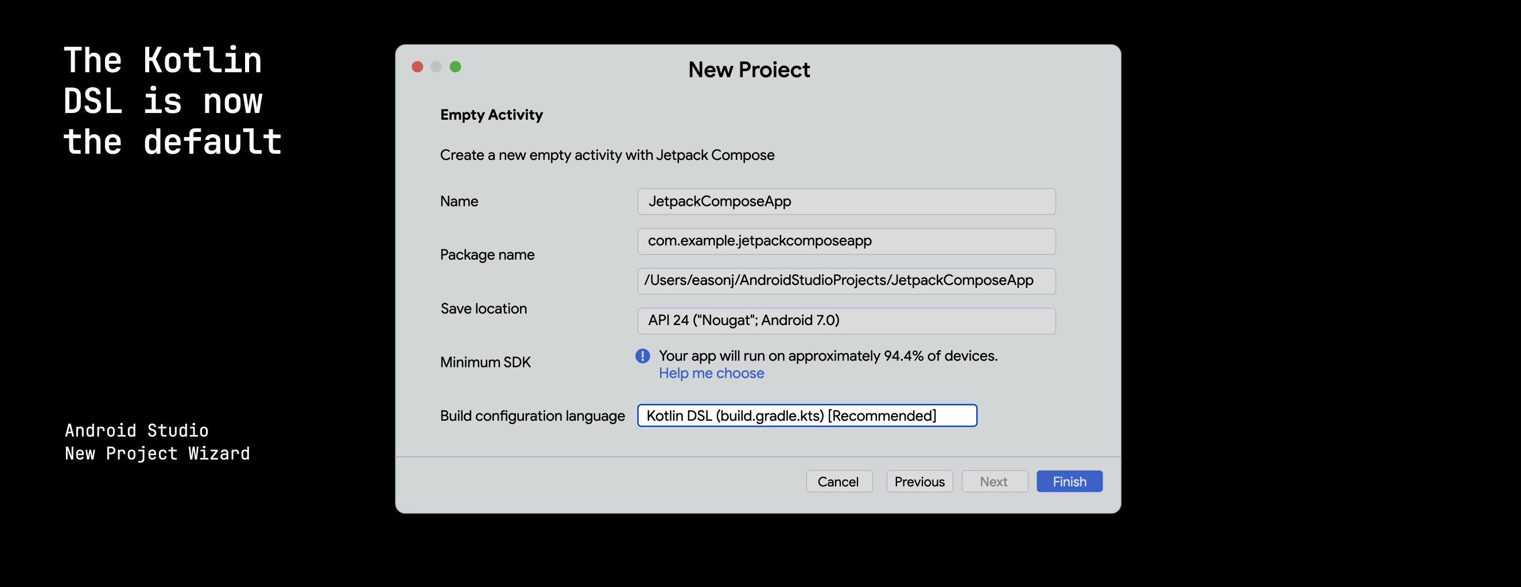Viewport: 1521px width, 587px height.
Task: Click the Finish button
Action: coord(1069,482)
